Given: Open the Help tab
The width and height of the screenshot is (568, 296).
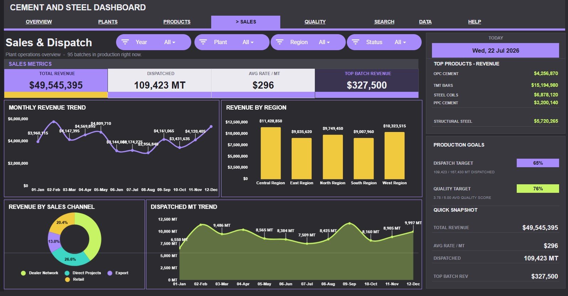Looking at the screenshot, I should [x=475, y=22].
